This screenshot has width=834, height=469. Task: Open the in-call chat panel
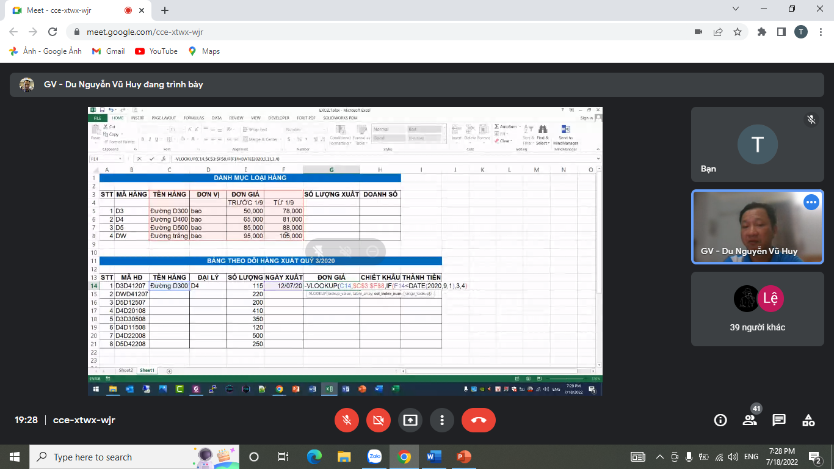779,420
